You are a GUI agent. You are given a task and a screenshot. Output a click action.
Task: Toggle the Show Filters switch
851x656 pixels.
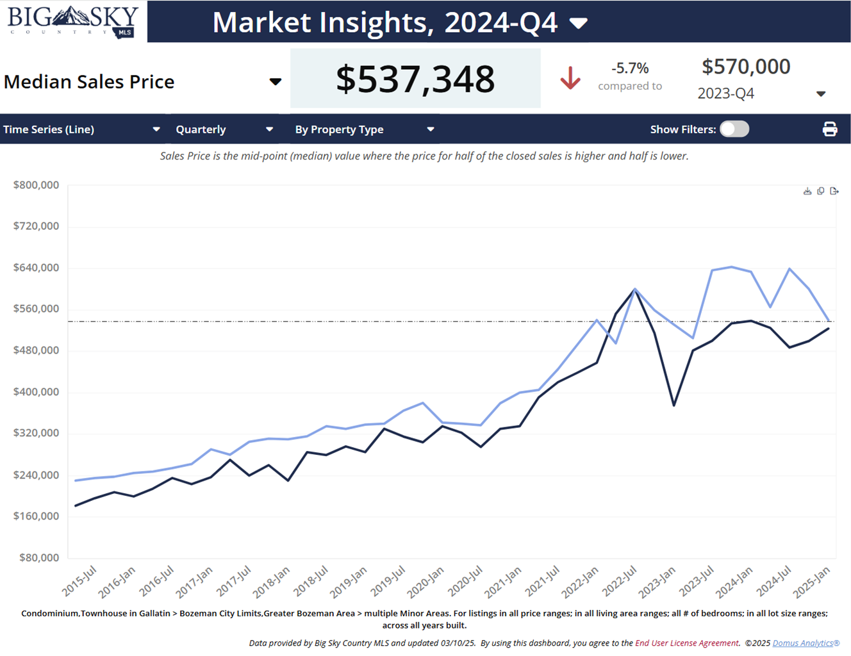coord(734,129)
